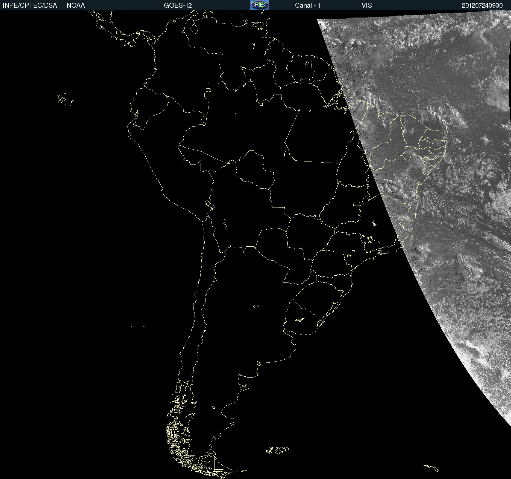This screenshot has height=479, width=511.
Task: Click the Canal - 1 channel label
Action: click(x=308, y=5)
